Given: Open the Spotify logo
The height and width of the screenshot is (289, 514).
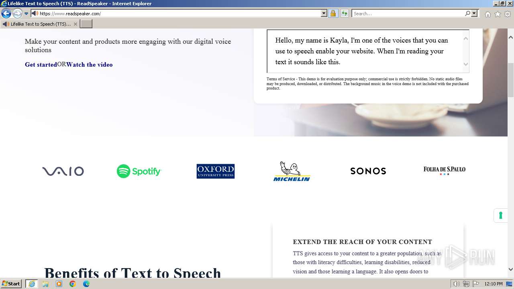Looking at the screenshot, I should tap(139, 171).
